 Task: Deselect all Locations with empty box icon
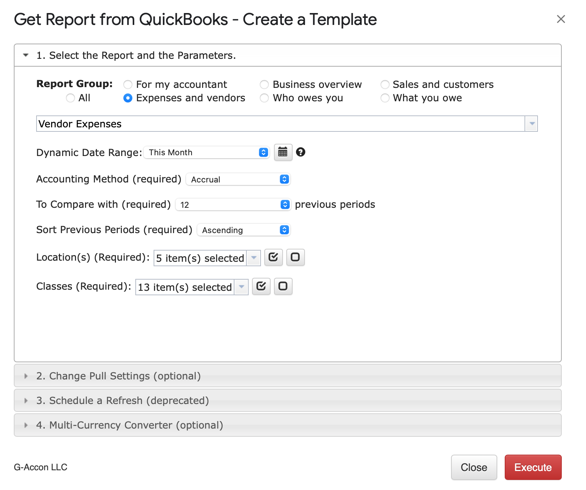295,257
